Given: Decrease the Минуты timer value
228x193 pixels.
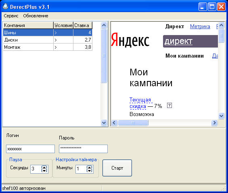Looking at the screenshot, I should click(90, 170).
